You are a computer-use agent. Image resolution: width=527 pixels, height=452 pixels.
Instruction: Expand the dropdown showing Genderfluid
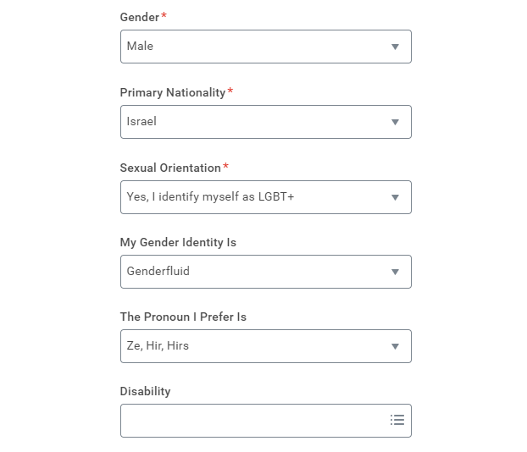click(266, 272)
